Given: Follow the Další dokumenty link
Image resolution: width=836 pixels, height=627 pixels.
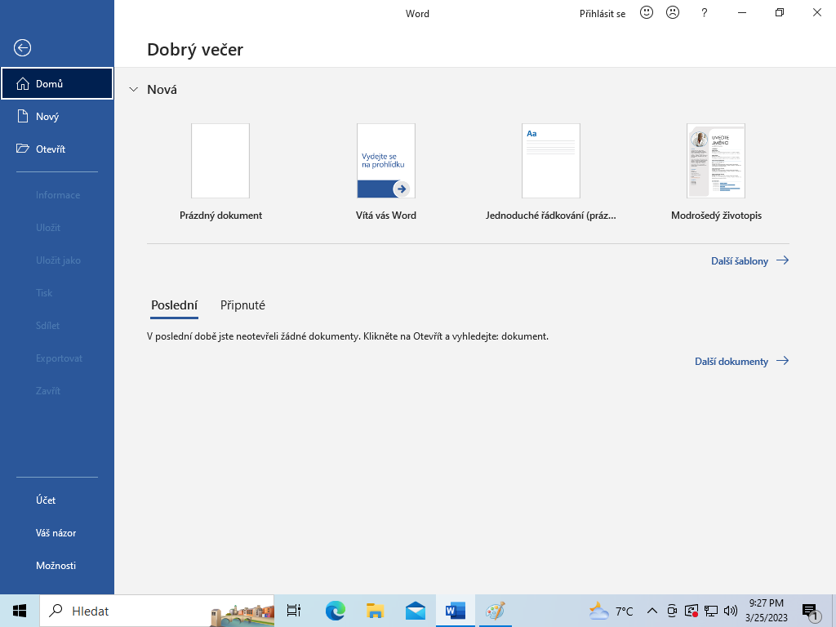Looking at the screenshot, I should pos(741,361).
